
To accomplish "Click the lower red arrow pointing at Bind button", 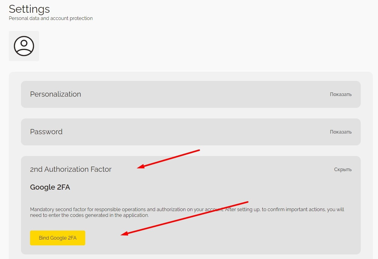I will pos(184,218).
